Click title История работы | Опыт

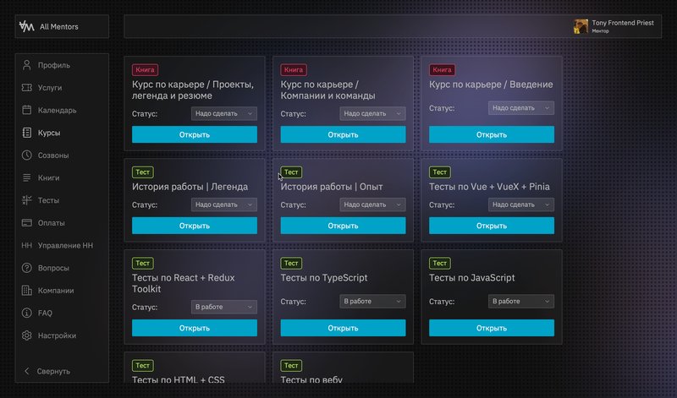[332, 187]
